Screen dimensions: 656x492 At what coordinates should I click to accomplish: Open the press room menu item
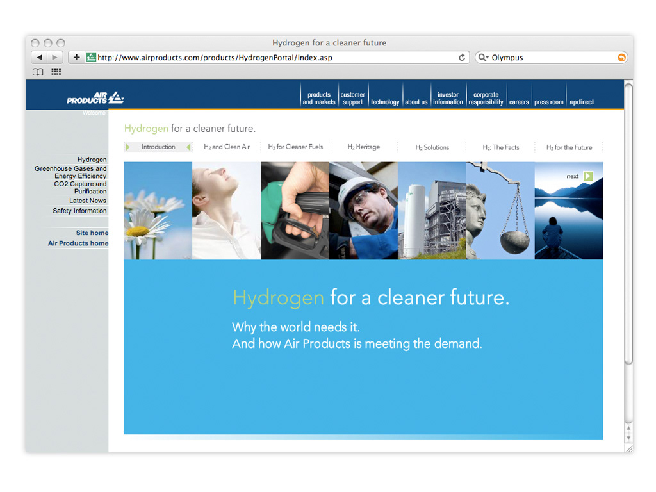click(549, 102)
